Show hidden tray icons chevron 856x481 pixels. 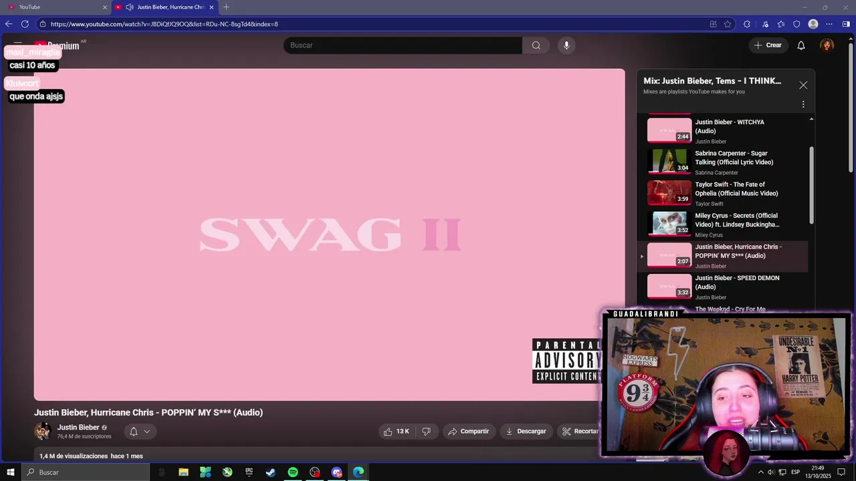(x=760, y=472)
